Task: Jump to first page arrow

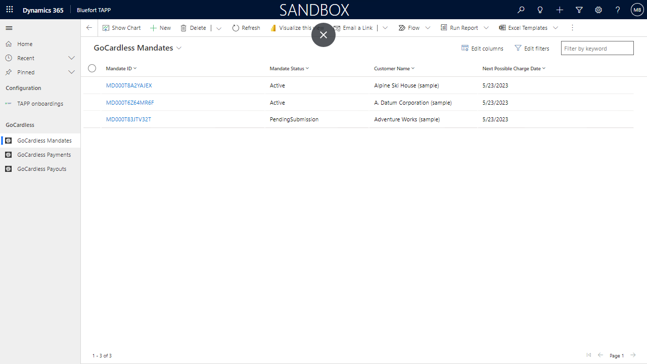Action: click(588, 355)
